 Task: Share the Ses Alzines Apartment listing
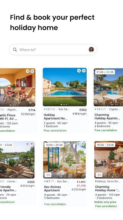click(x=78, y=144)
